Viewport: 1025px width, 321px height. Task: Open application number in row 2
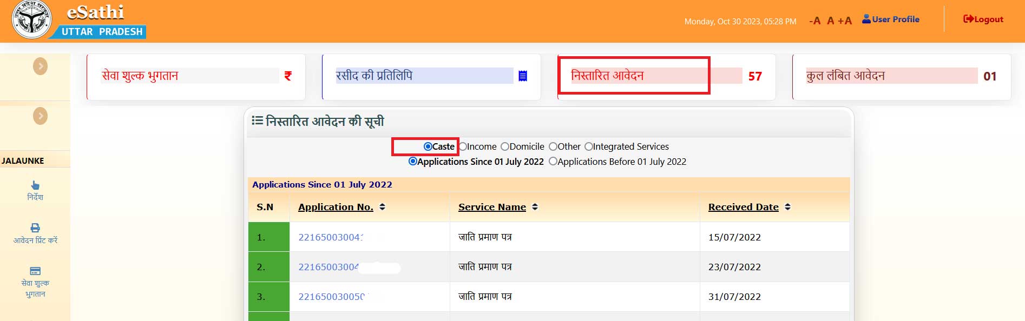(328, 267)
